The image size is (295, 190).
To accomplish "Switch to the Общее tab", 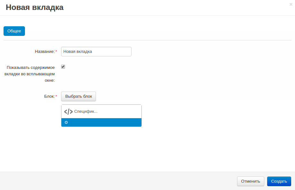I will (14, 31).
